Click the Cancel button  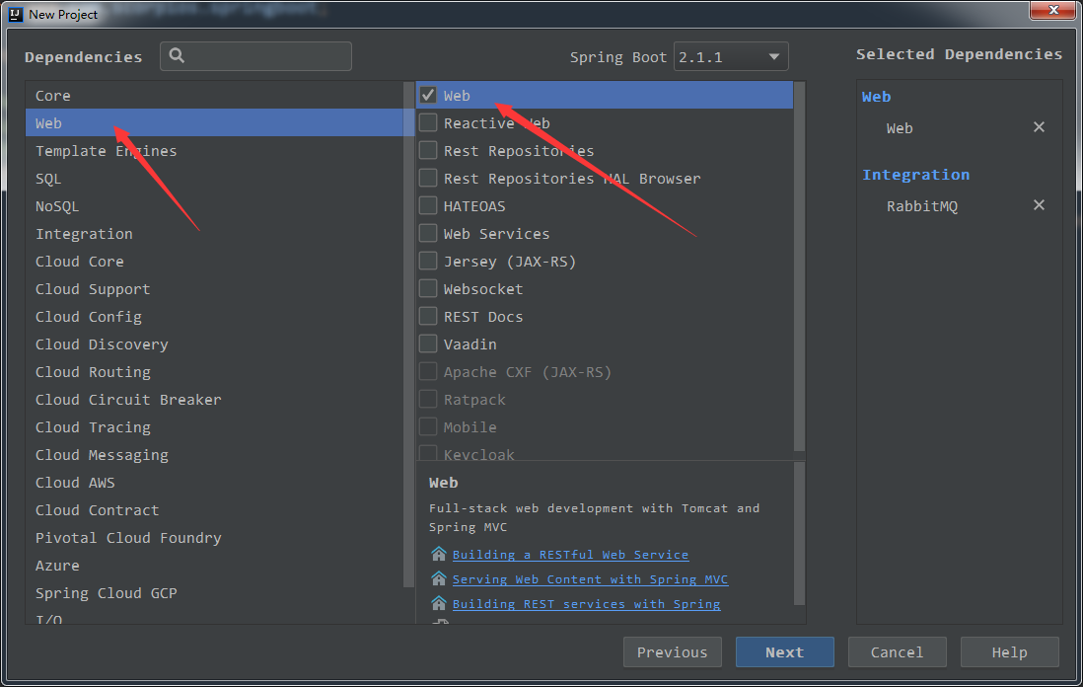897,651
